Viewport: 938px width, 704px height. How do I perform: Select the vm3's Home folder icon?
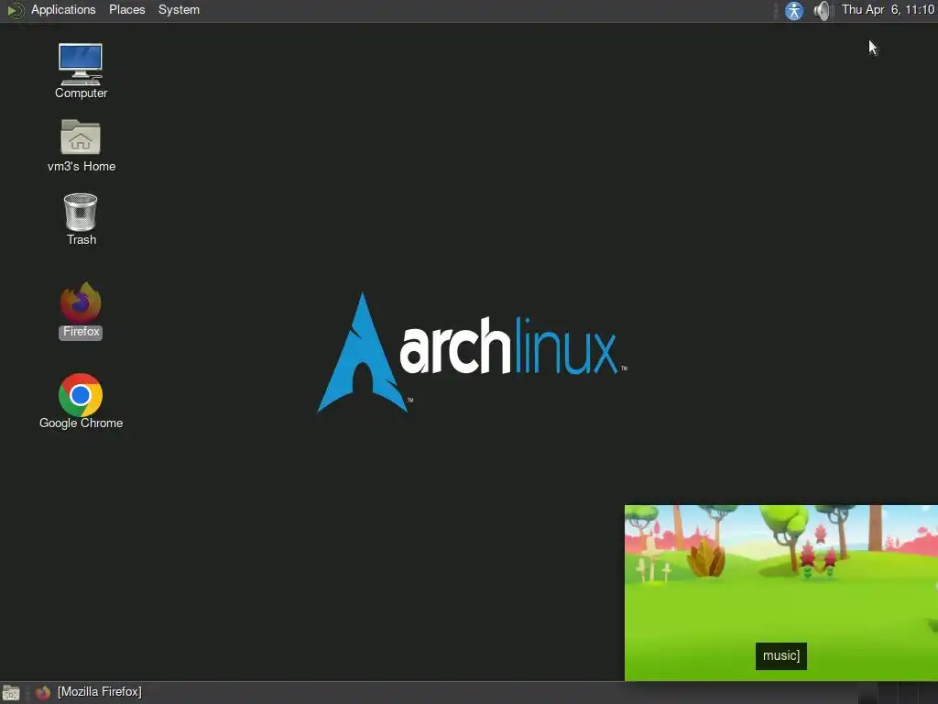point(81,137)
